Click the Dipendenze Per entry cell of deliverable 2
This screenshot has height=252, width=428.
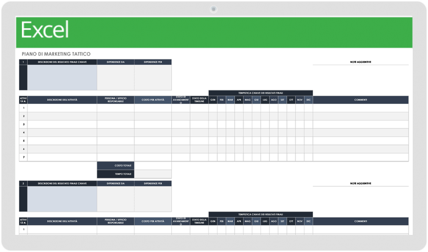coord(153,199)
